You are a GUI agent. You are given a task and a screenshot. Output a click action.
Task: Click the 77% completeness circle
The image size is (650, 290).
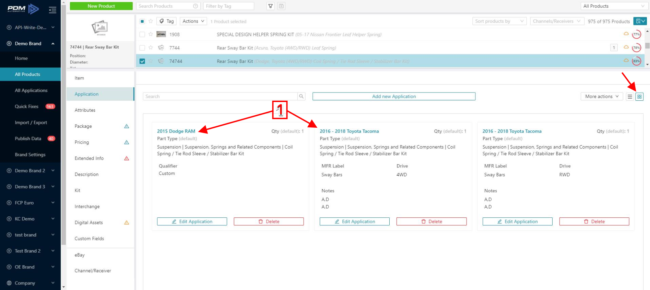[x=637, y=34]
